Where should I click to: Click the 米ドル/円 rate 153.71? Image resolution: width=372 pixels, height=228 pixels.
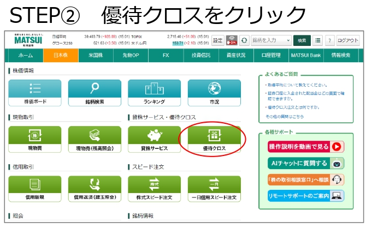178,43
